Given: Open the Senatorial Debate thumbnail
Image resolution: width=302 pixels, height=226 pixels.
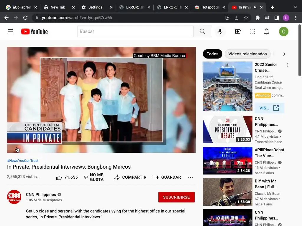Looking at the screenshot, I should click(227, 217).
